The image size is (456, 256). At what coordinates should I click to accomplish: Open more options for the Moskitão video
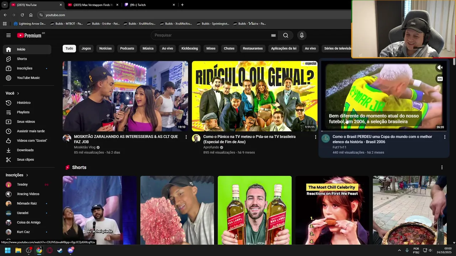pyautogui.click(x=186, y=137)
